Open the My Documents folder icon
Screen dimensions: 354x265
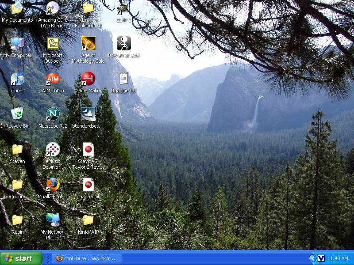17,8
